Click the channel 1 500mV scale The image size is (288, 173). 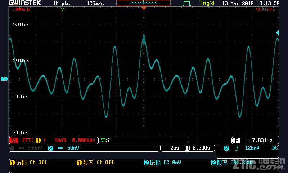pos(35,148)
